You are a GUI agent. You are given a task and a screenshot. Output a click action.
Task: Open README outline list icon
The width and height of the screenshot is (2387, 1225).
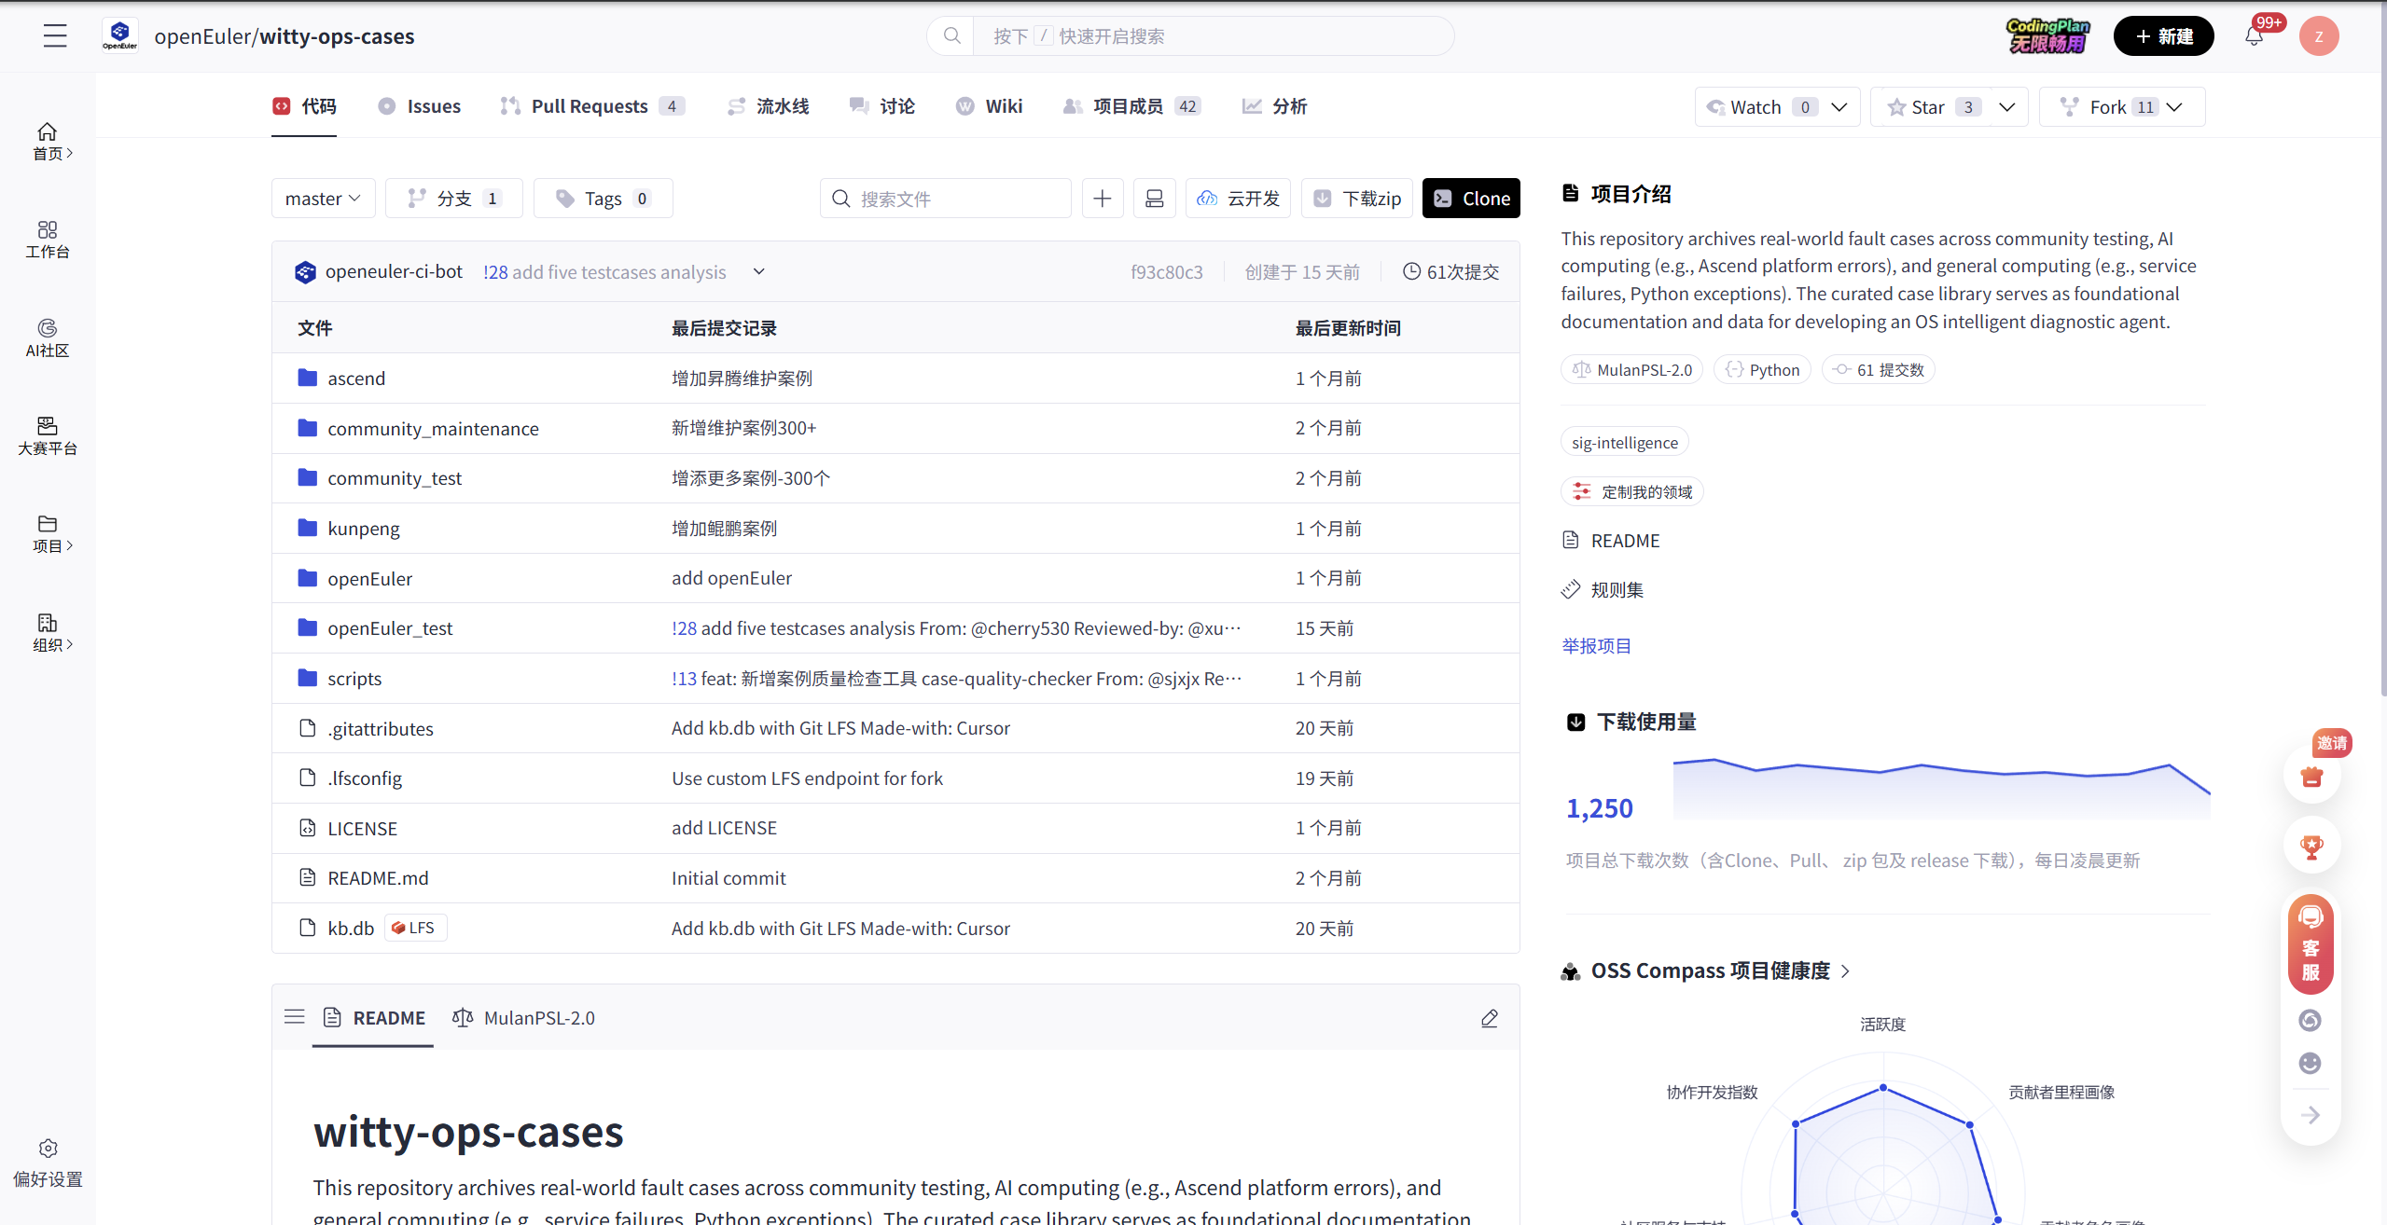[x=295, y=1017]
